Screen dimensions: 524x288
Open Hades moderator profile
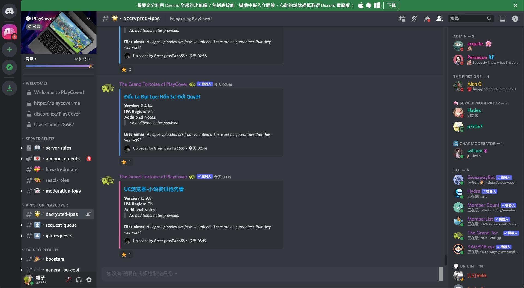[486, 113]
